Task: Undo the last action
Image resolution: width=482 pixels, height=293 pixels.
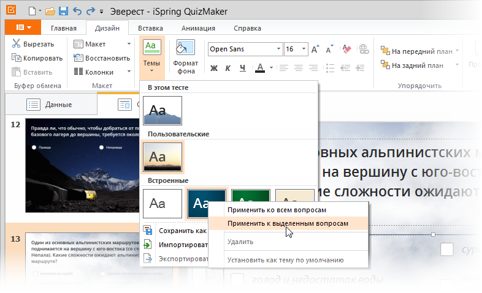Action: point(77,12)
